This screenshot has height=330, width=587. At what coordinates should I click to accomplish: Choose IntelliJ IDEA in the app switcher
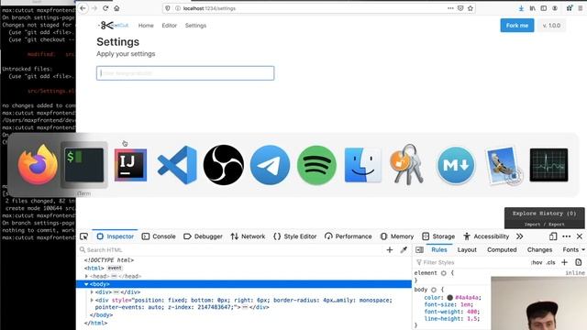tap(130, 165)
